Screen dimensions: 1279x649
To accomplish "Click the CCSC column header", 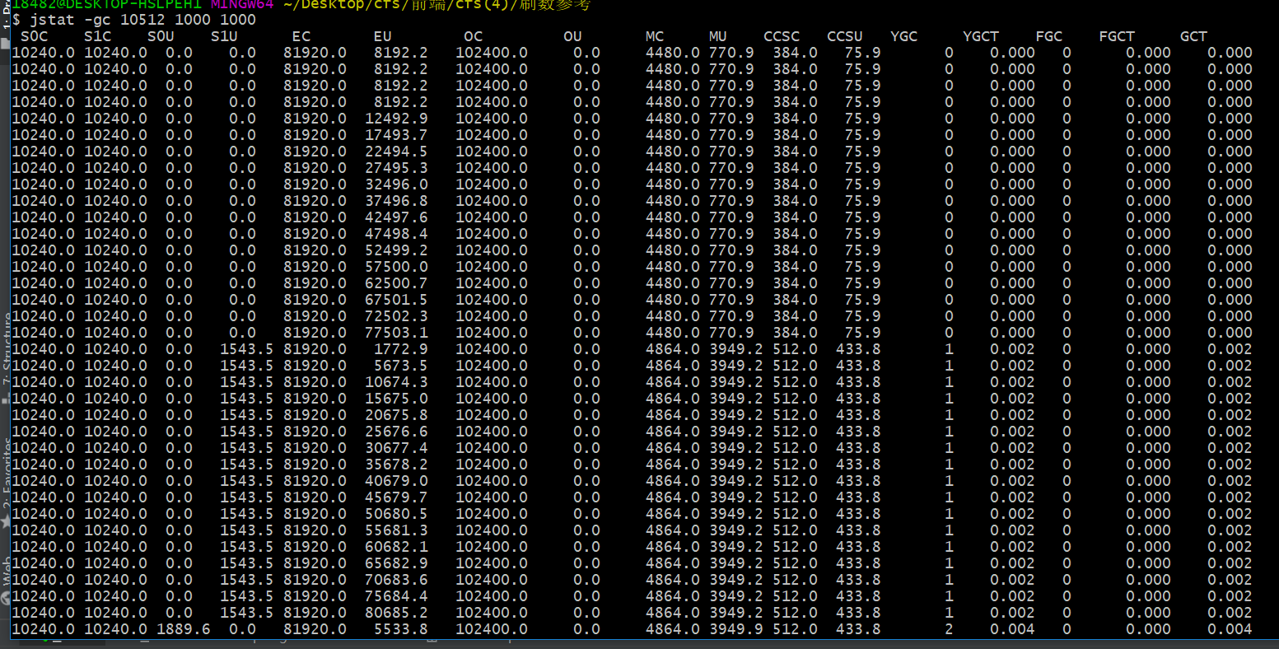I will [x=782, y=36].
